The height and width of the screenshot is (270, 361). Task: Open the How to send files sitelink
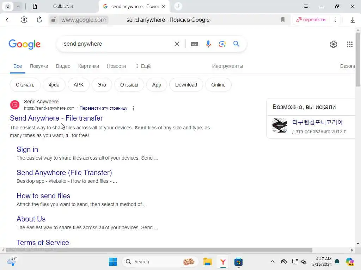click(43, 195)
